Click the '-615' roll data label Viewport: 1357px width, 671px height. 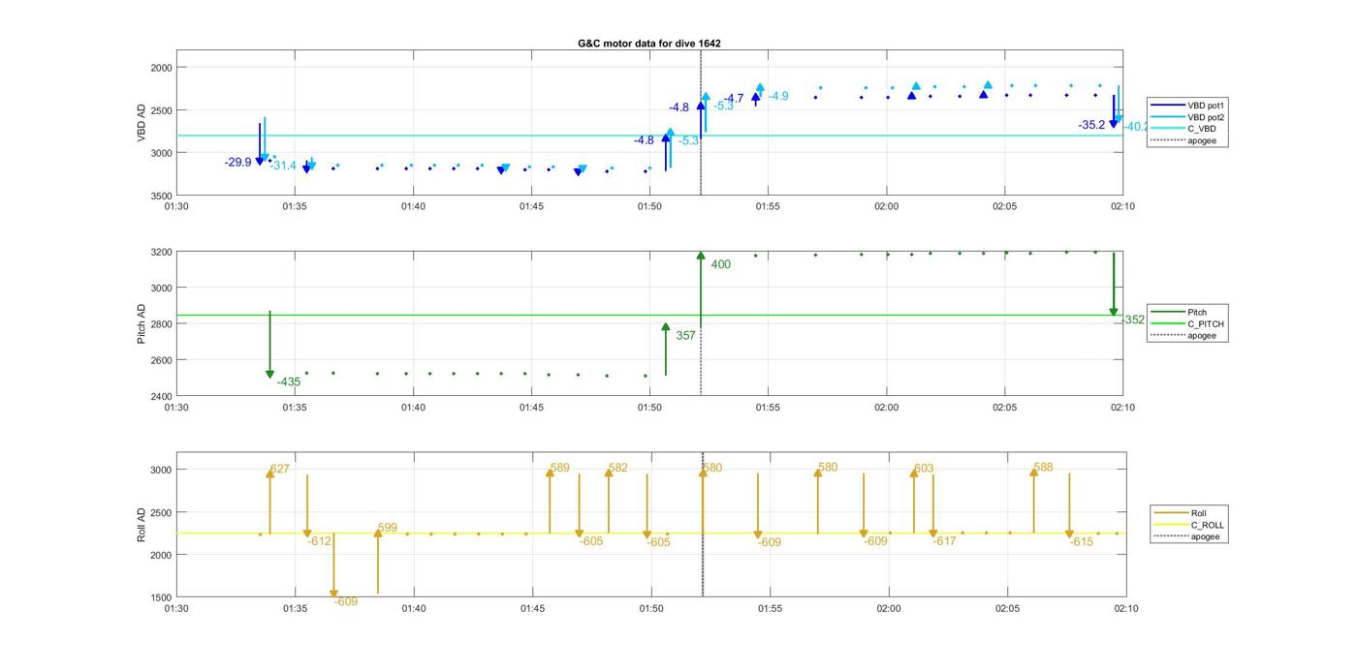coord(1082,542)
